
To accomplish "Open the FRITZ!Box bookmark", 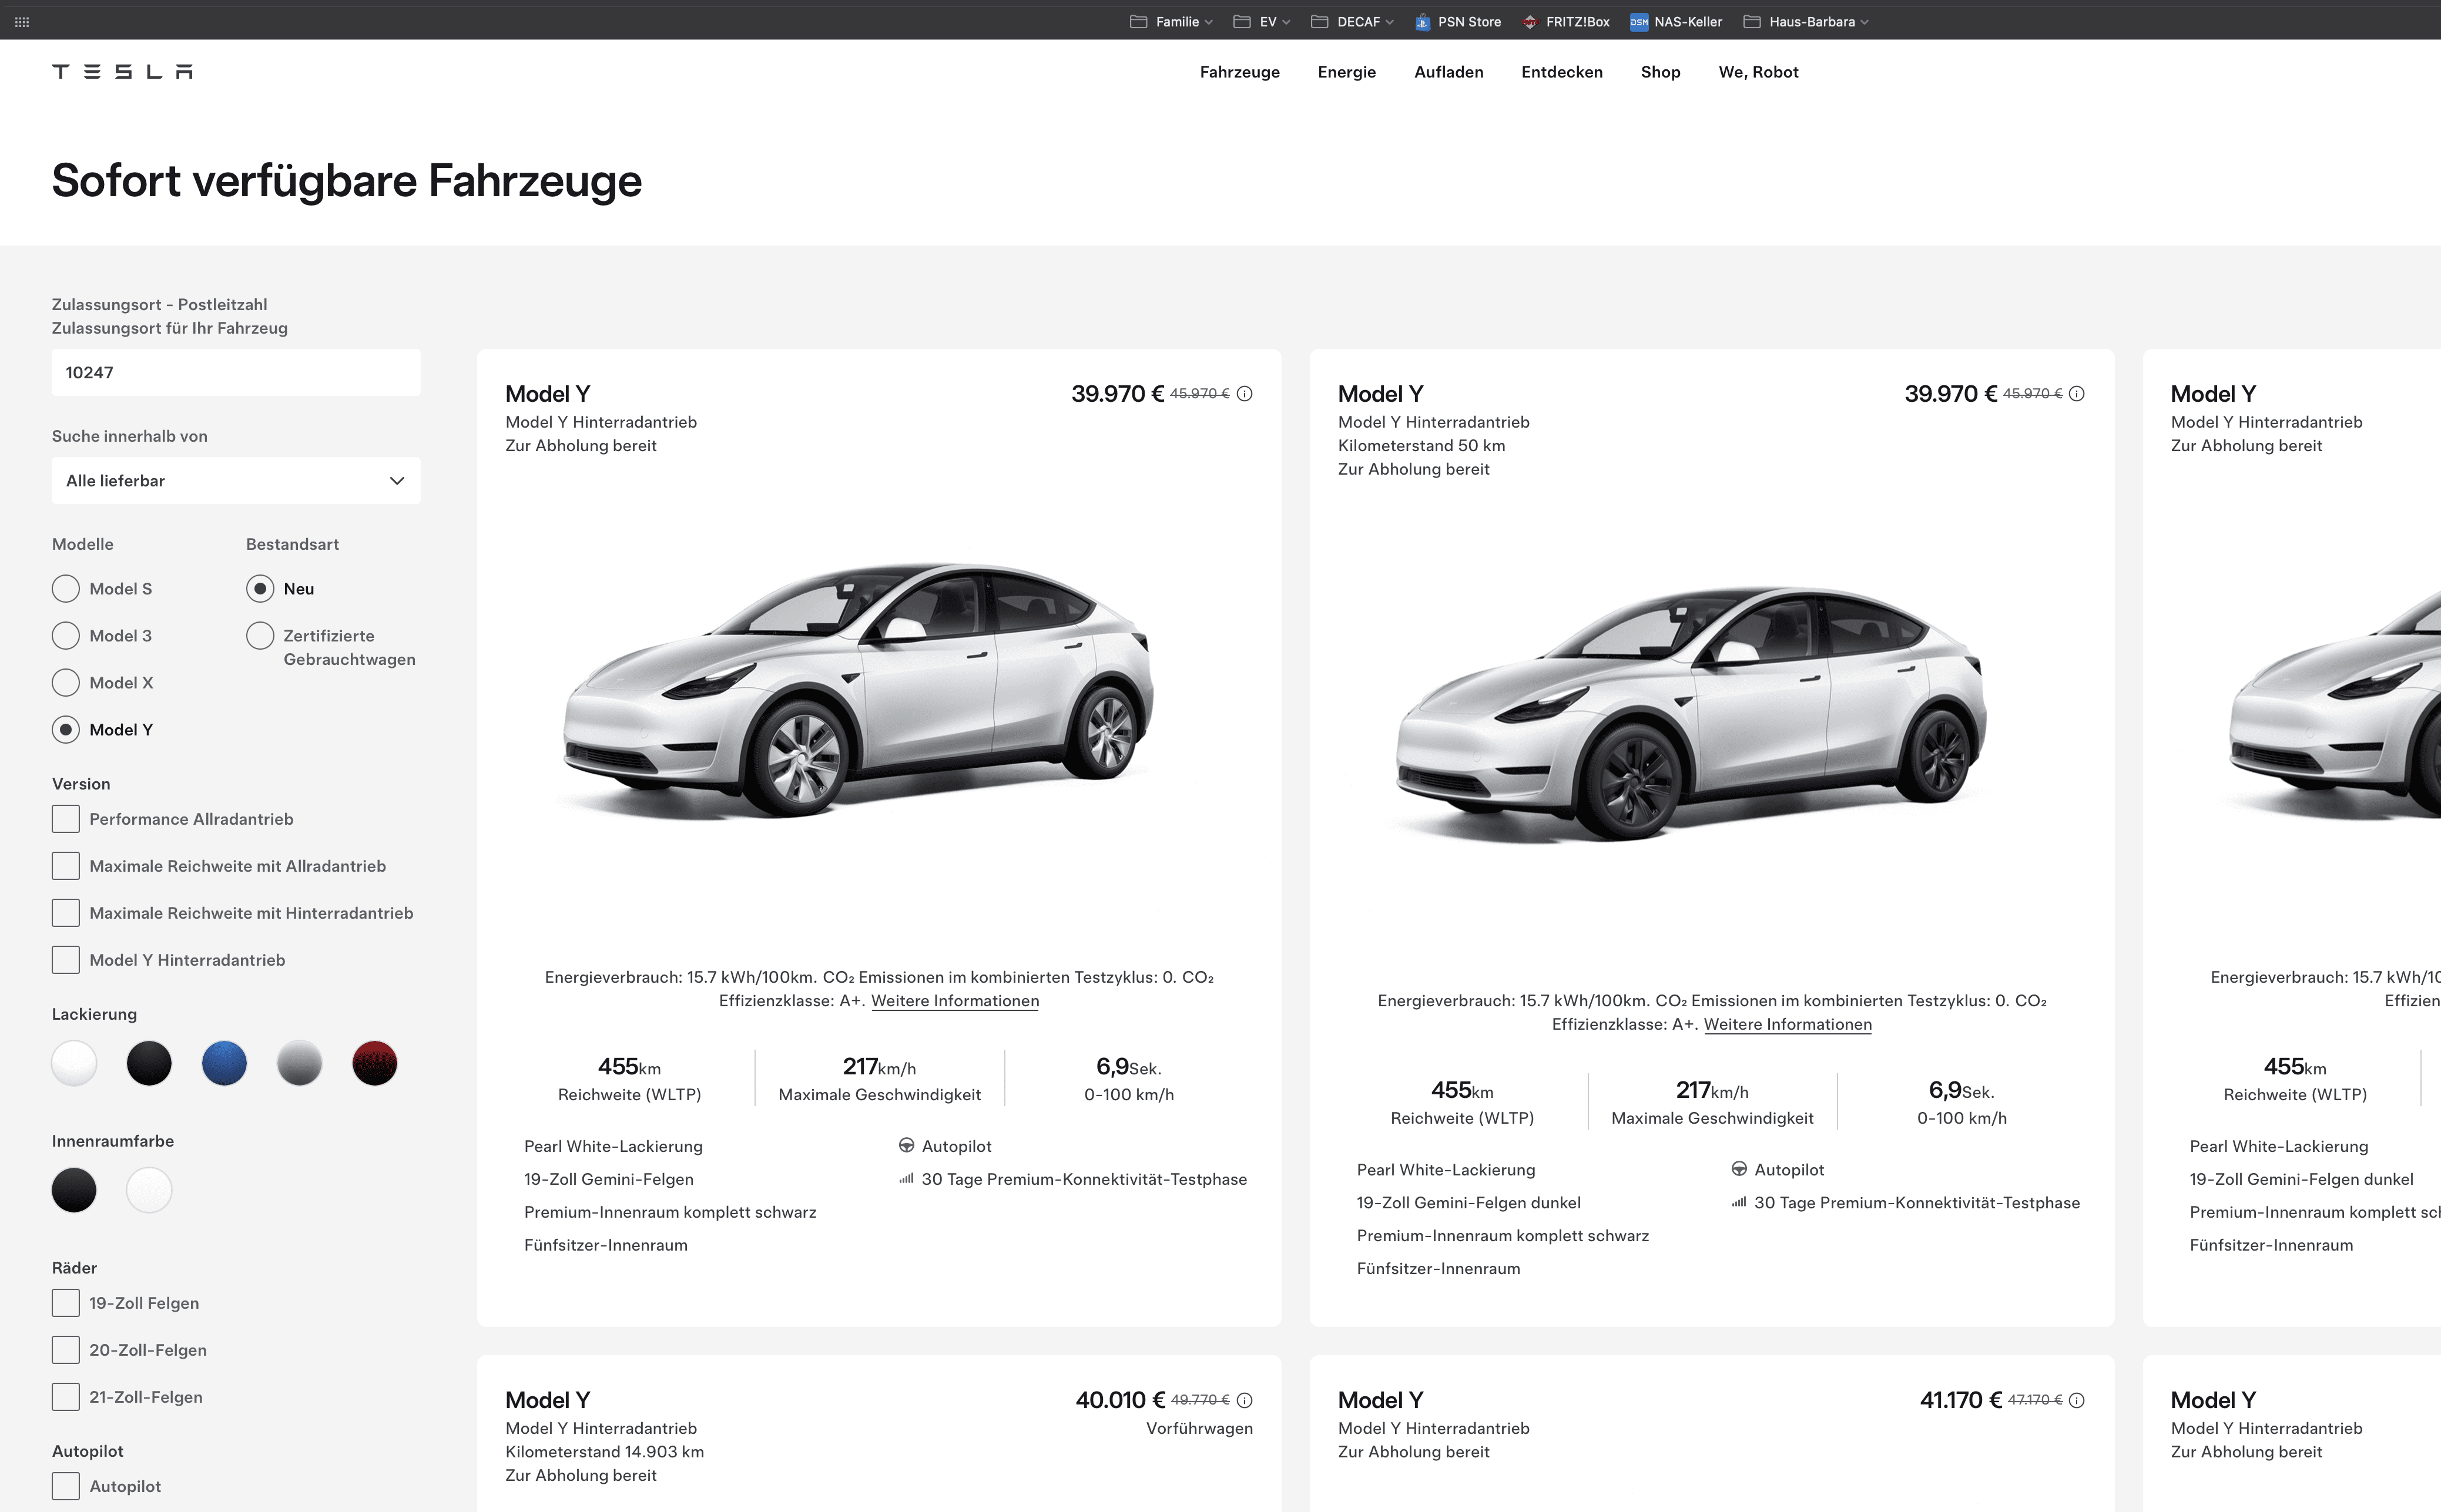I will click(x=1565, y=21).
